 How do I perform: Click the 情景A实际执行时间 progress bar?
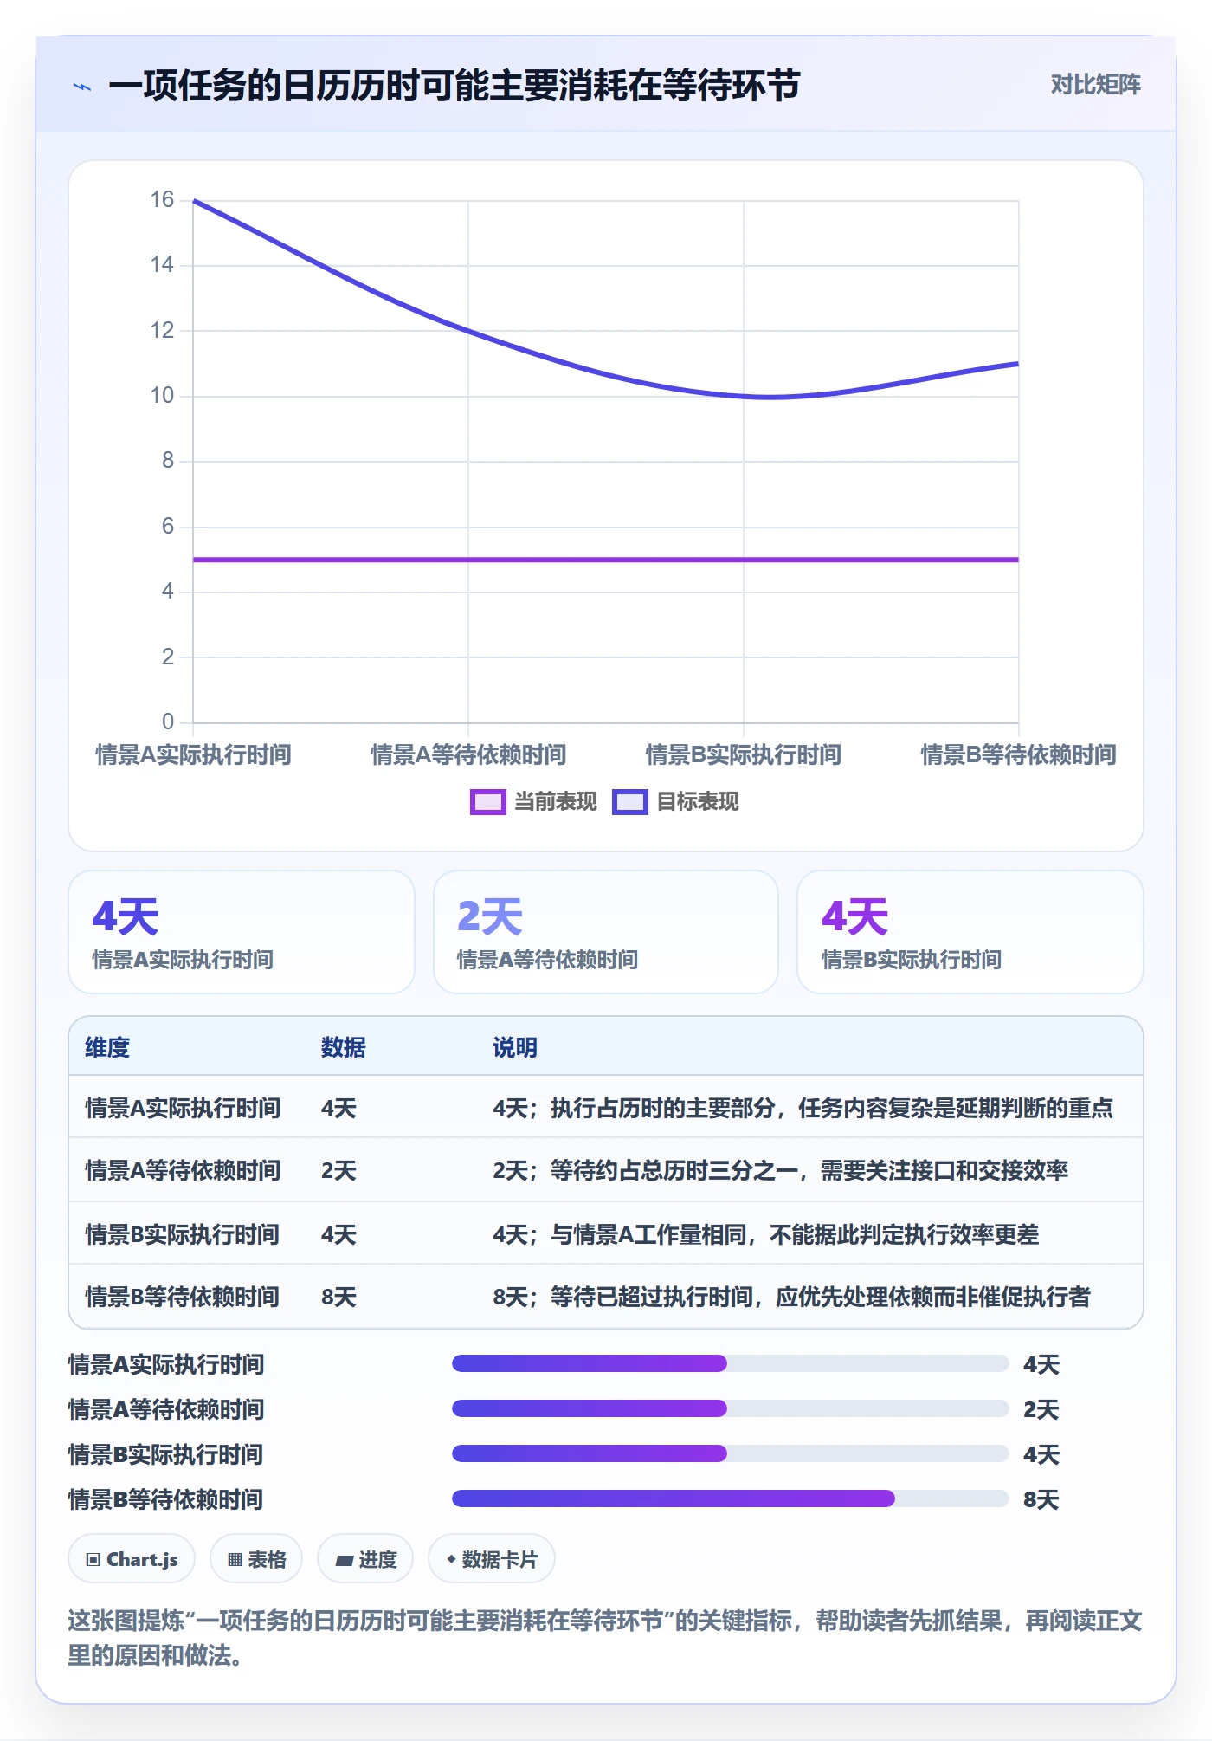click(730, 1363)
